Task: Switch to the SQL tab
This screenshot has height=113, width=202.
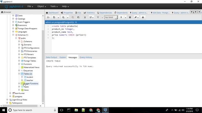Action: (78, 13)
